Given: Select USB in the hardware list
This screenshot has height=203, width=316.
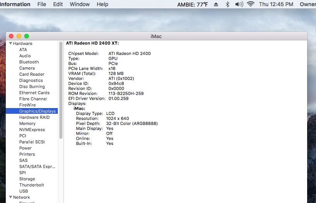Looking at the screenshot, I should pyautogui.click(x=24, y=191).
